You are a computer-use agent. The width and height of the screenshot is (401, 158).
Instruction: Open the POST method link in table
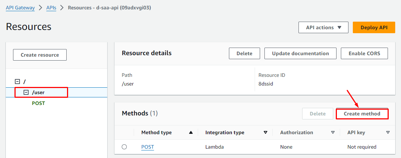(x=147, y=147)
